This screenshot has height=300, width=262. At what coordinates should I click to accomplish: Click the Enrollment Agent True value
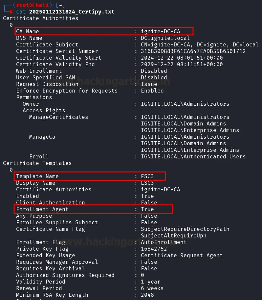point(147,209)
